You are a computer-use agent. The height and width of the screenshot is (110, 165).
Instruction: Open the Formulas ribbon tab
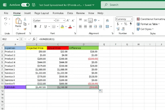point(58,13)
